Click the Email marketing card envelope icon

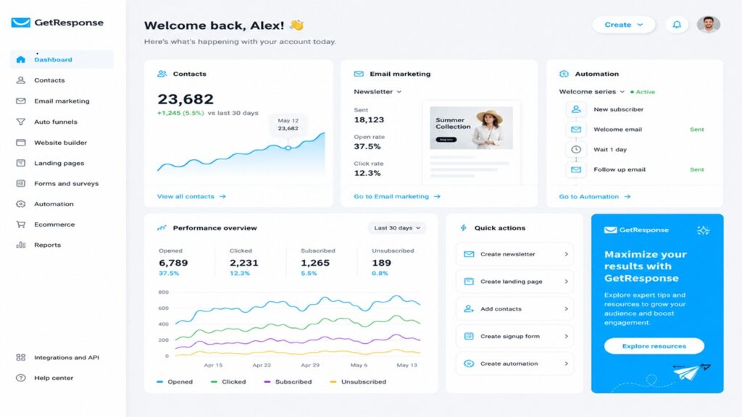coord(359,74)
